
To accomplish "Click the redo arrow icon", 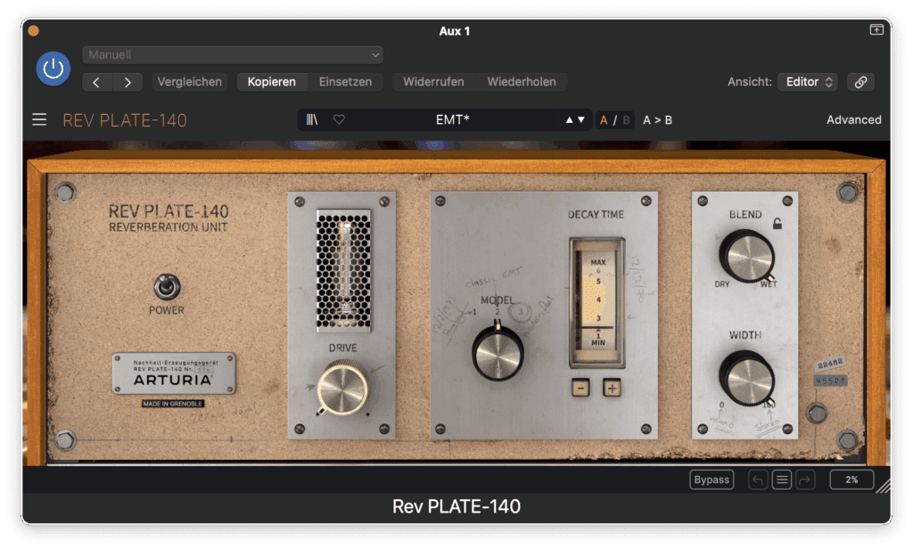I will pyautogui.click(x=805, y=480).
